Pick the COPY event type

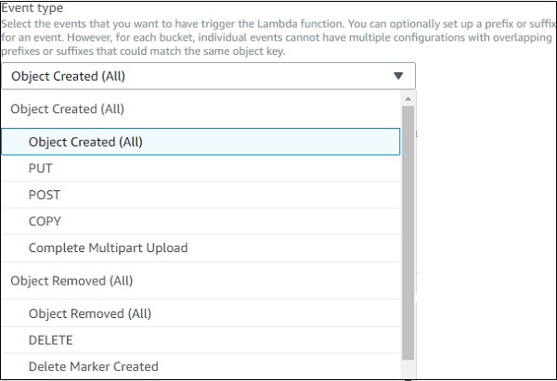click(45, 222)
